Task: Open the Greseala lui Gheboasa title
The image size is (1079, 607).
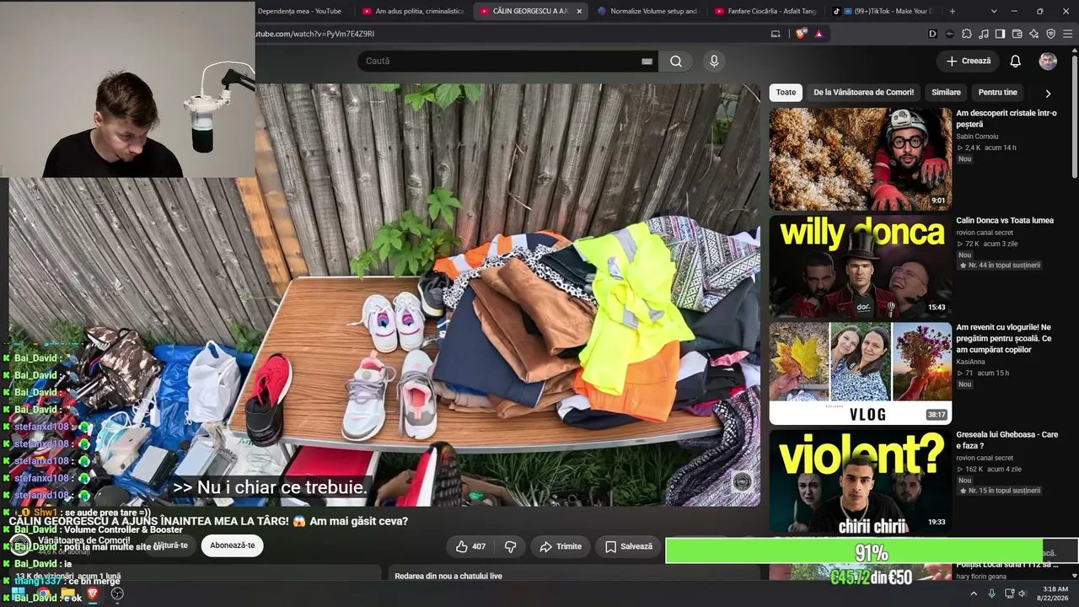Action: click(x=1007, y=440)
